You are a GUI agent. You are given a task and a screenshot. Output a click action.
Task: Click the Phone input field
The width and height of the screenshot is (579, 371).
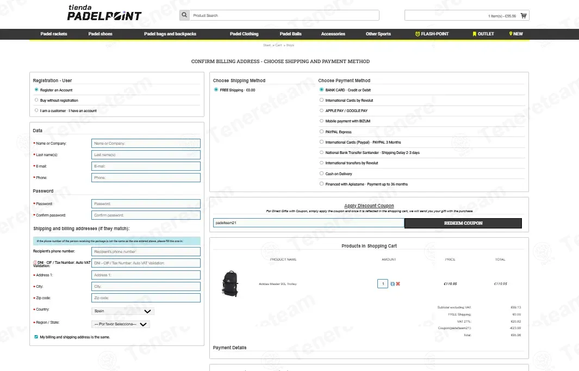pos(146,178)
